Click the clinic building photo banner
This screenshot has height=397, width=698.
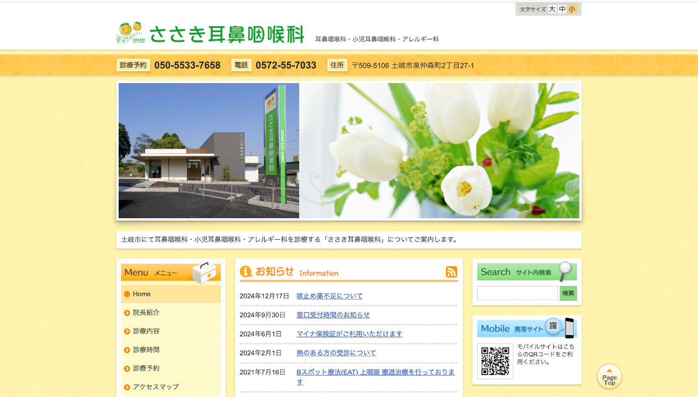[x=209, y=151]
